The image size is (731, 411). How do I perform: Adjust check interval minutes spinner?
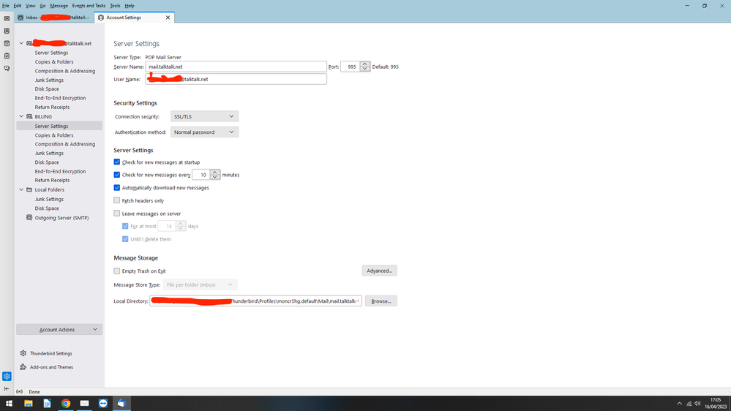tap(214, 175)
